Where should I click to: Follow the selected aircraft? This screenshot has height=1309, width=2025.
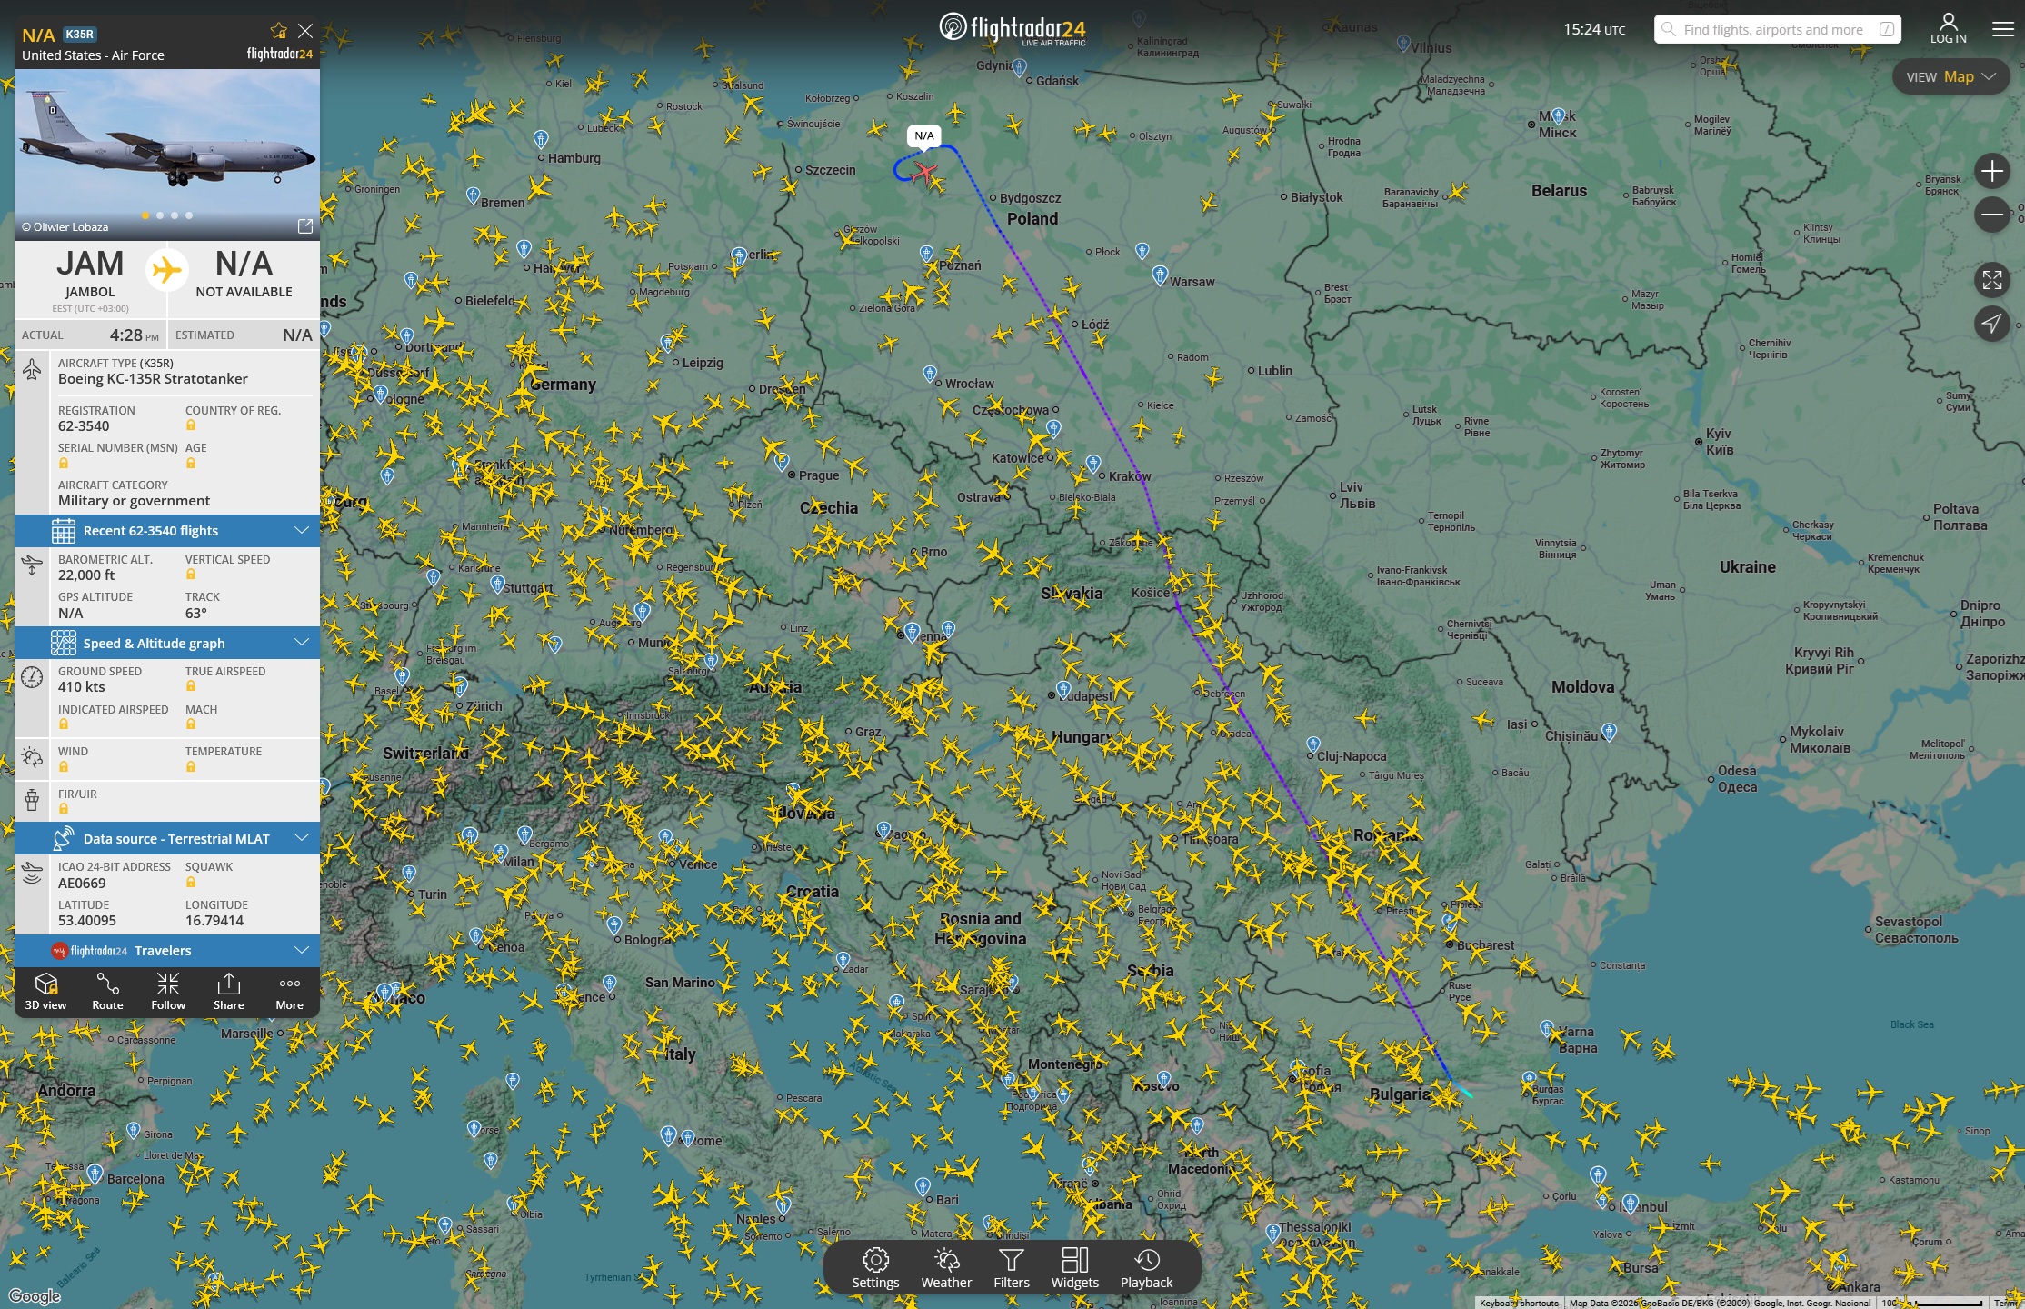point(168,992)
